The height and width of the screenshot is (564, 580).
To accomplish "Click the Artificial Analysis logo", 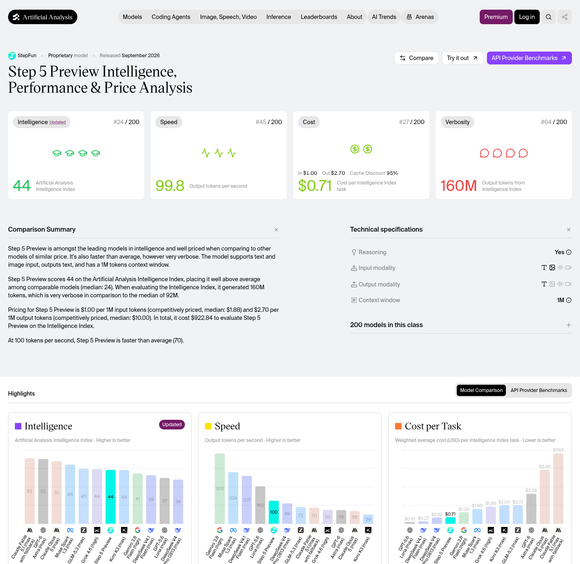I will (x=43, y=17).
